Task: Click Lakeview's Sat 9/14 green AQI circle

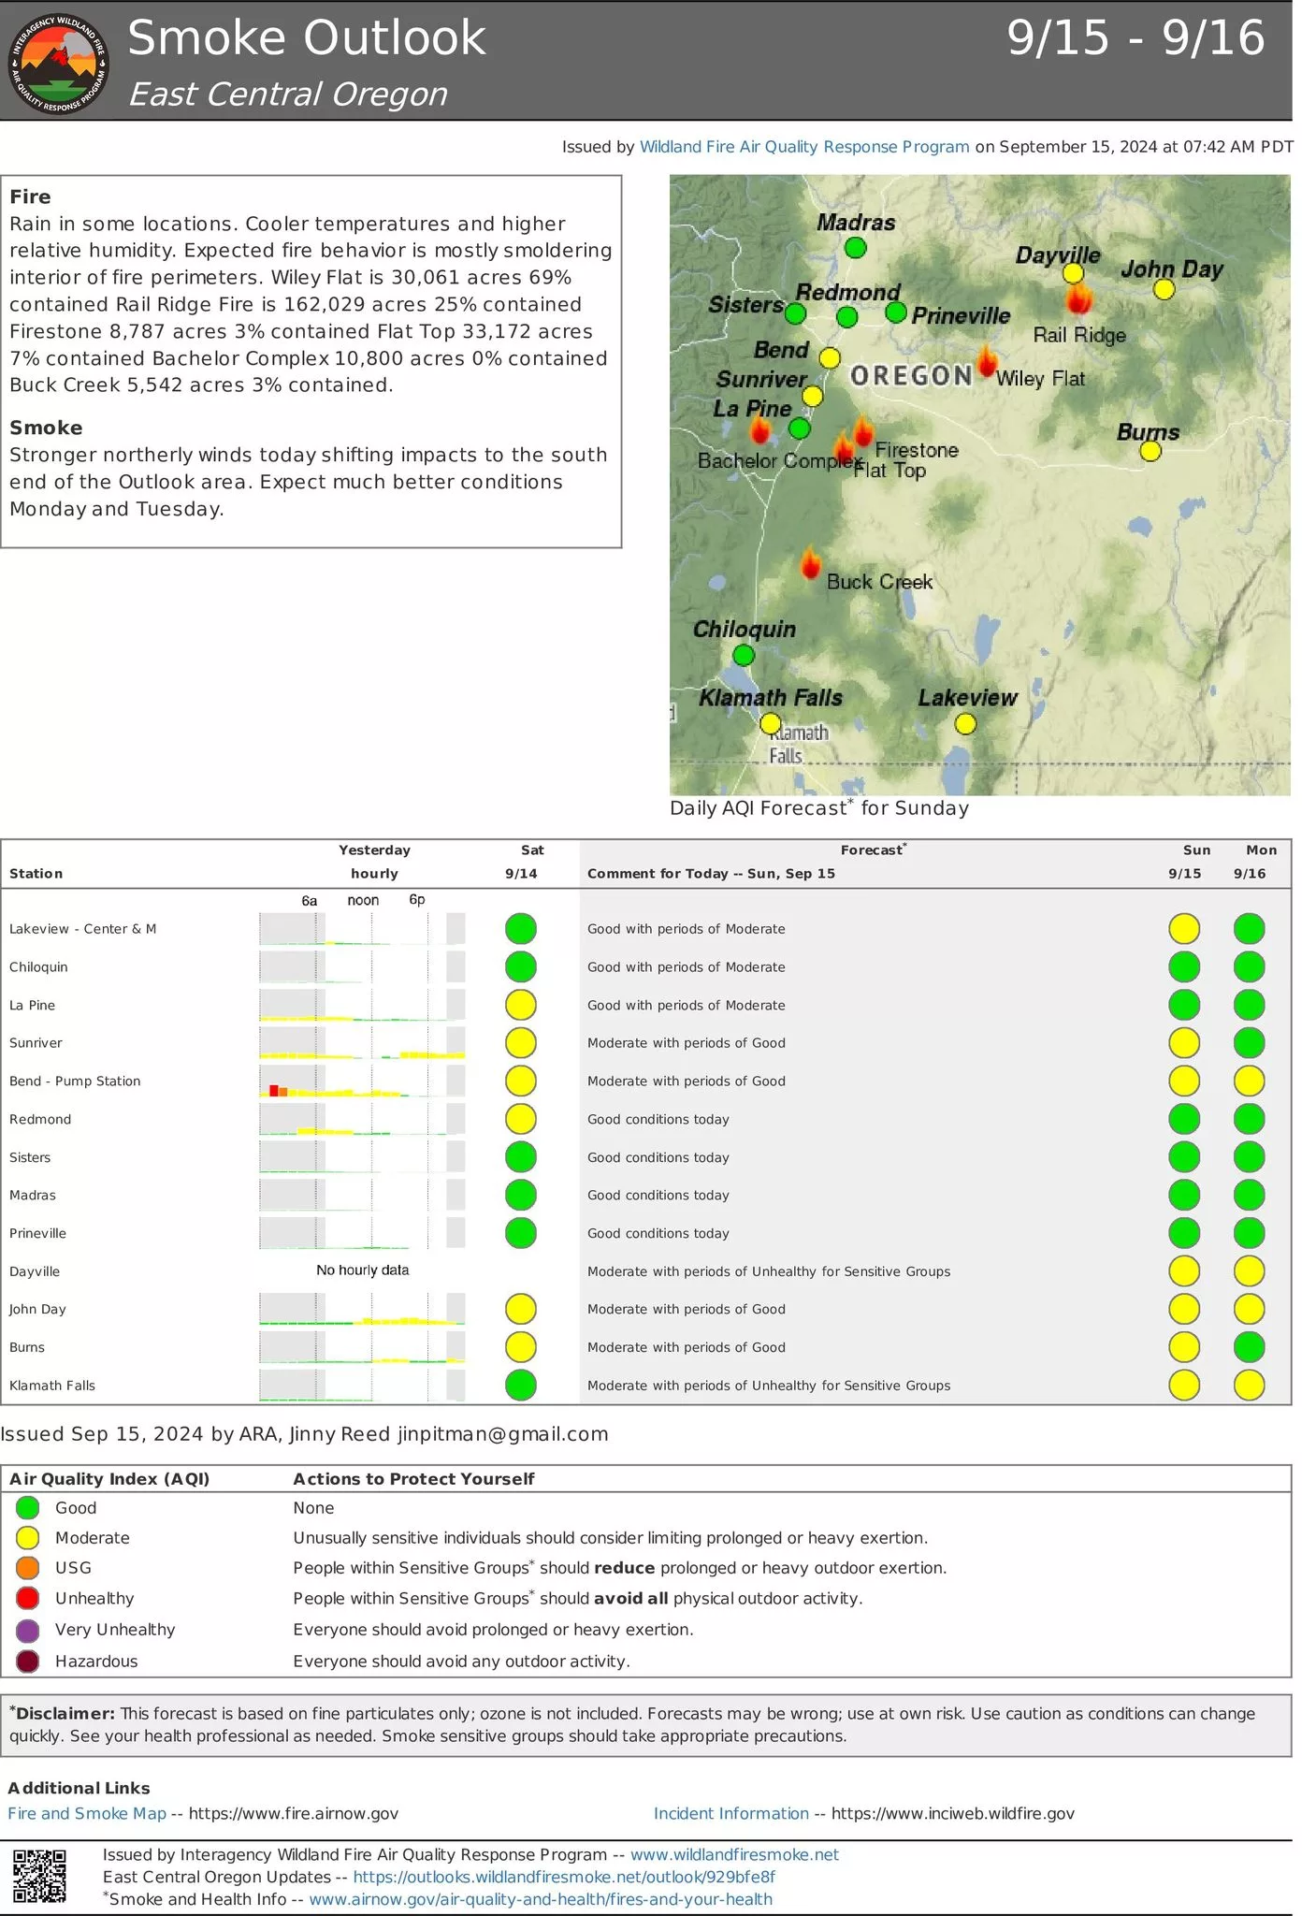Action: click(521, 929)
